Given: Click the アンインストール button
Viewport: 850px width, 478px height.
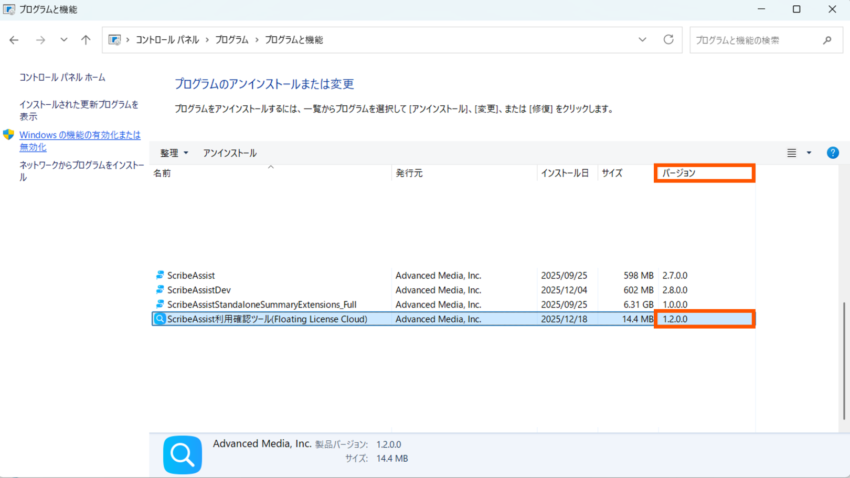Looking at the screenshot, I should pyautogui.click(x=230, y=153).
